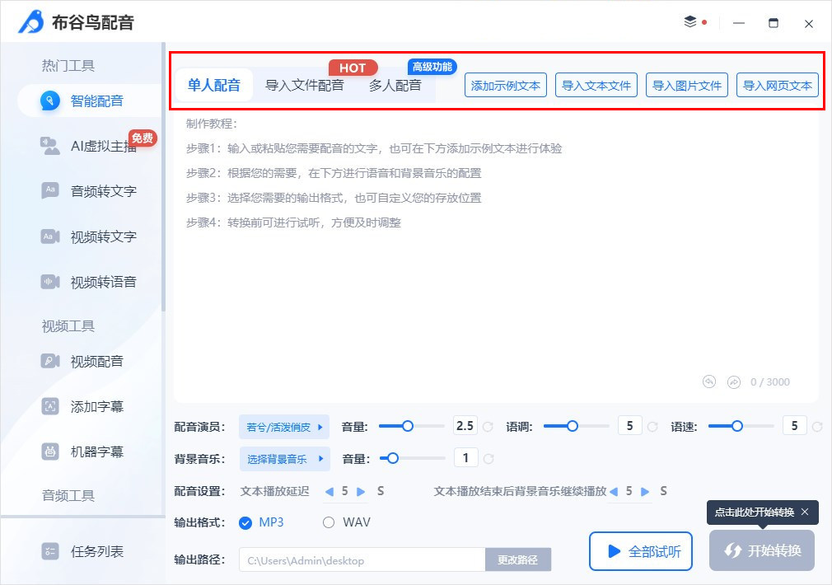
Task: Reset 语速 value
Action: [817, 427]
